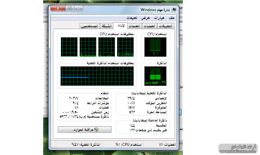Click the المساحة الحرة free value ٥٦٣
Viewport: 260px width, 155px height.
(132, 112)
